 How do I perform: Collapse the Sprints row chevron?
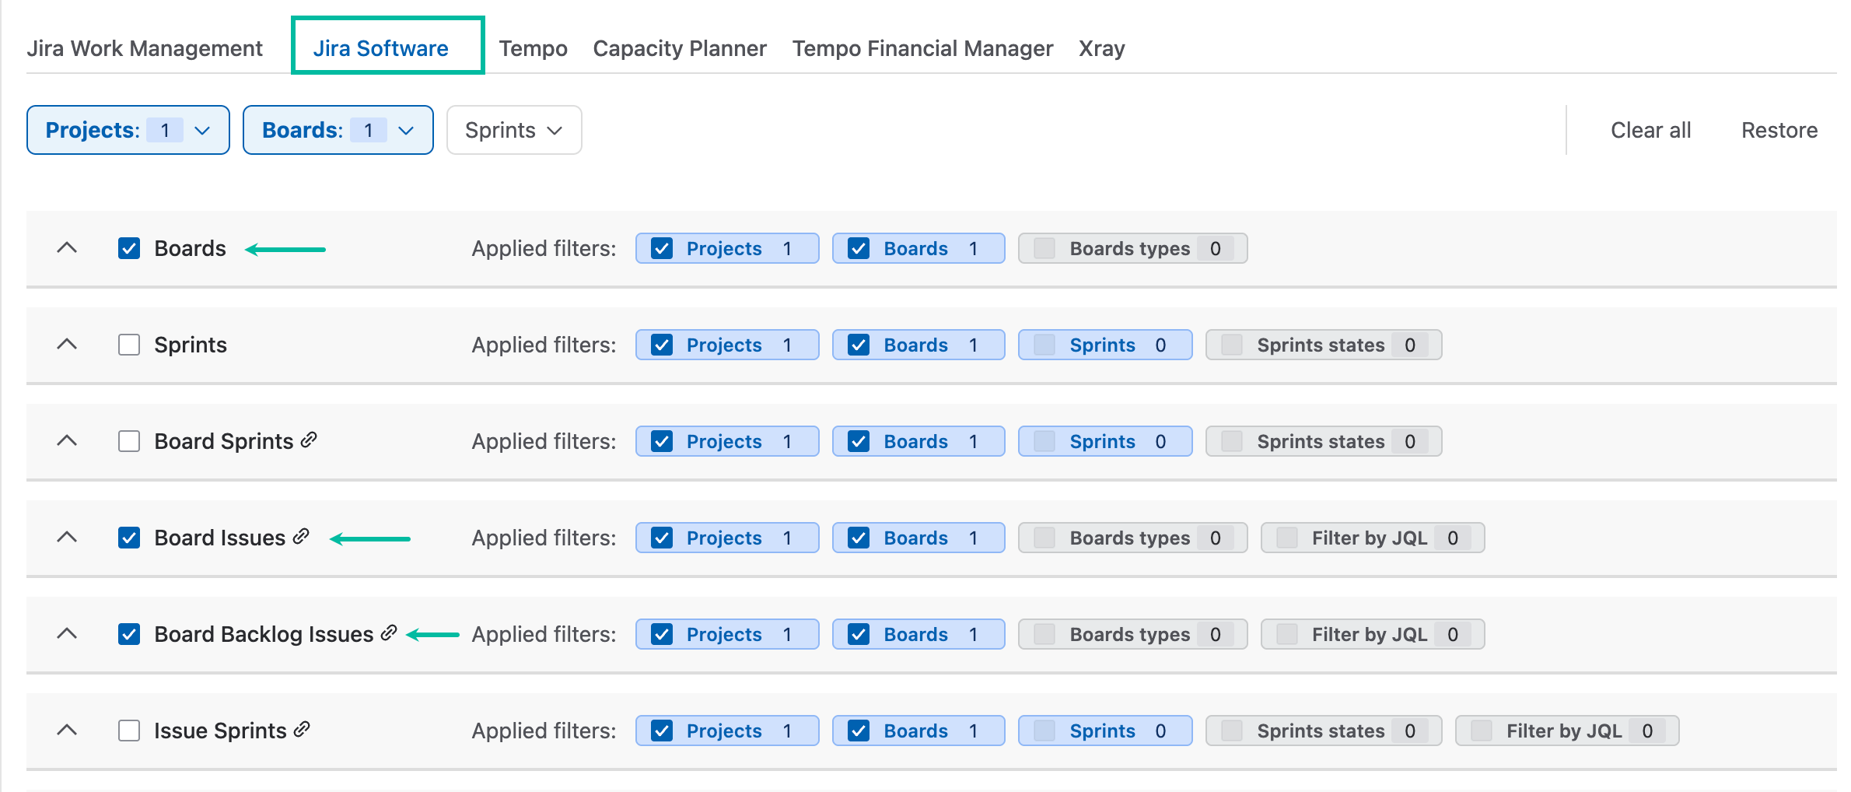click(68, 345)
